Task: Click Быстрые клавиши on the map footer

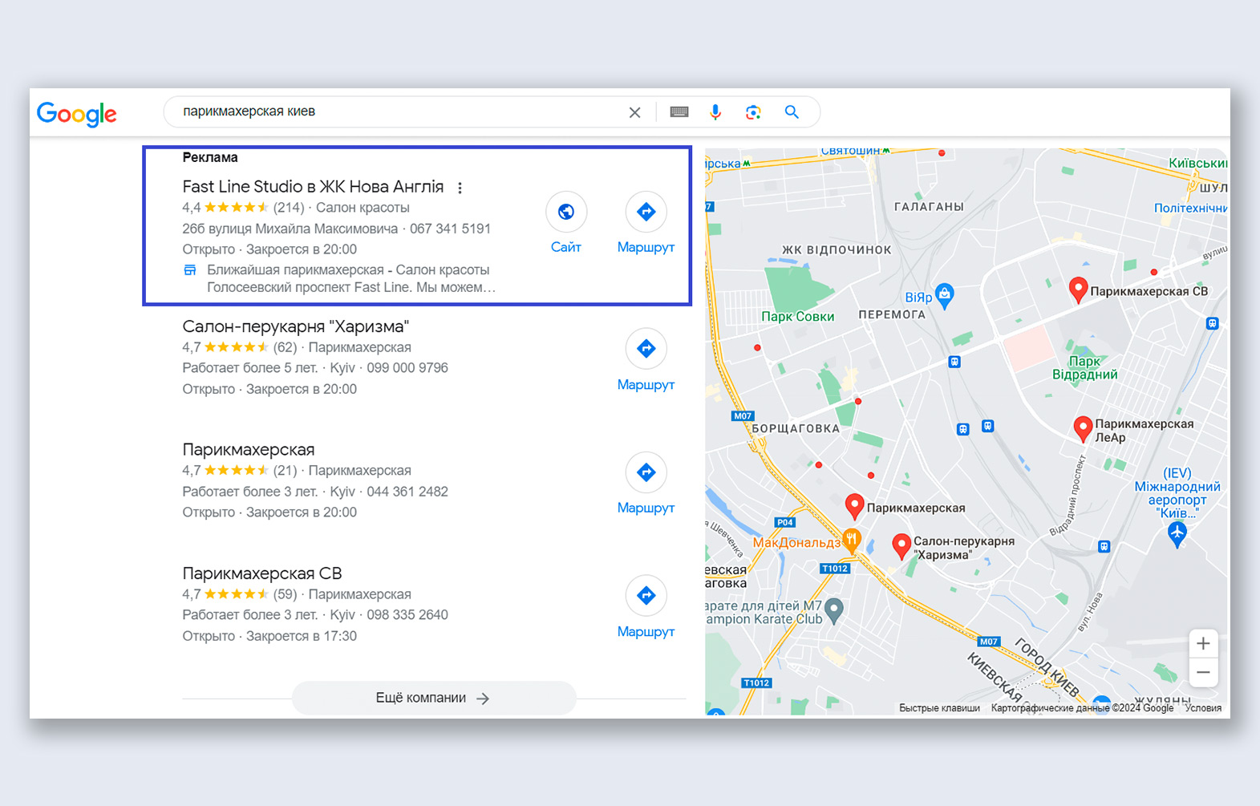Action: point(939,708)
